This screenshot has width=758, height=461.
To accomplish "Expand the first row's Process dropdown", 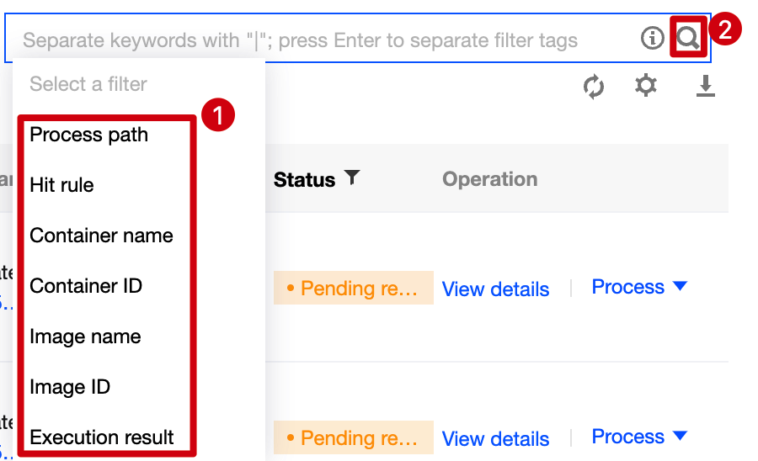I will 639,287.
